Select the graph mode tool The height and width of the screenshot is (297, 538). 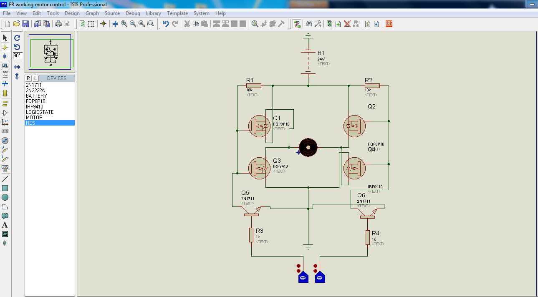5,122
